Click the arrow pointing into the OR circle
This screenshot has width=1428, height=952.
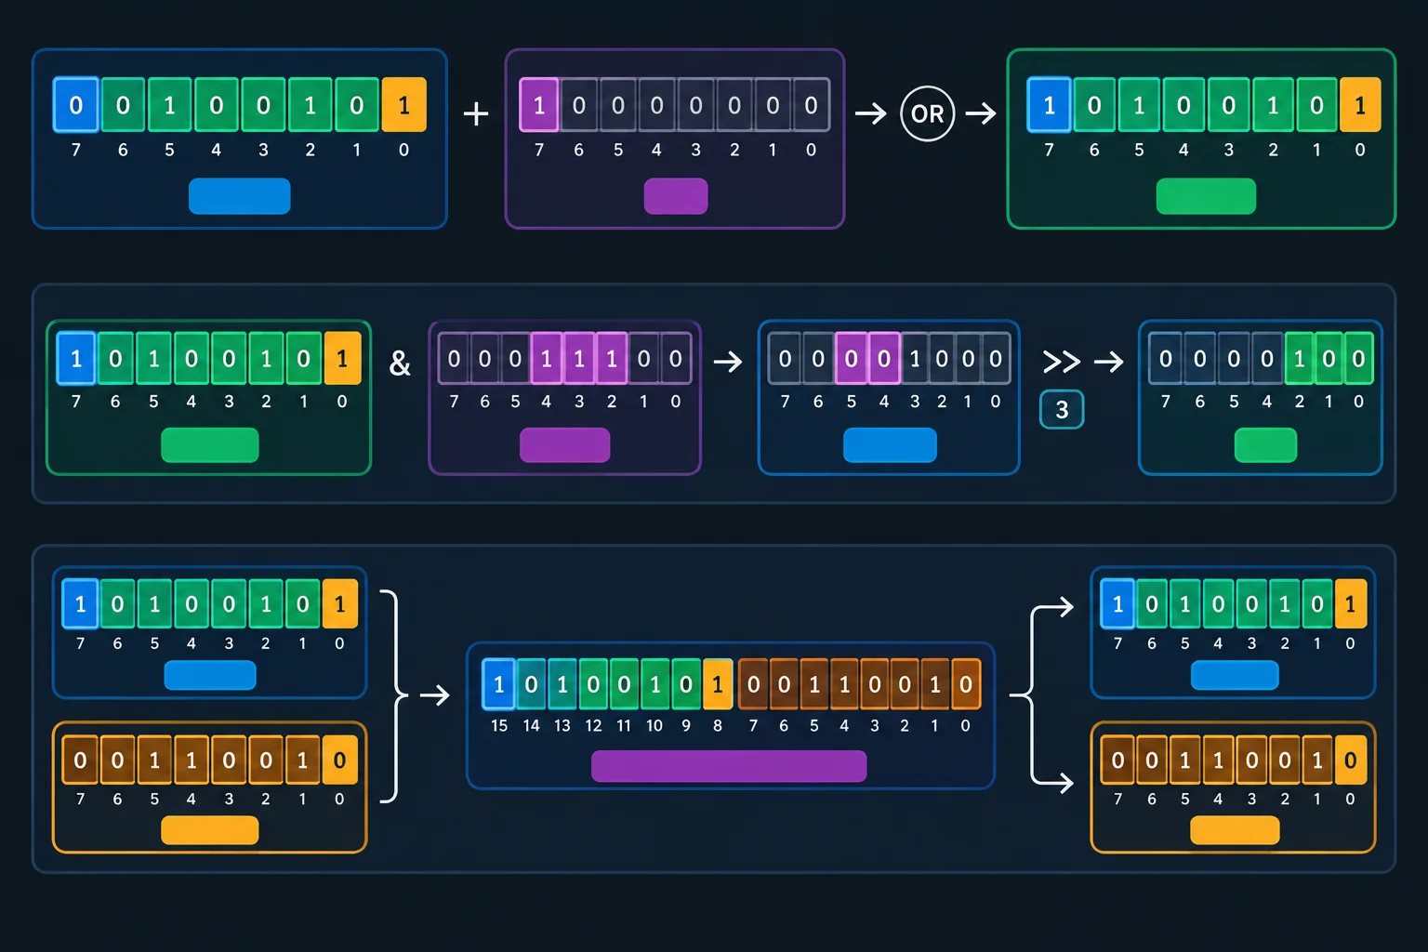pyautogui.click(x=871, y=113)
